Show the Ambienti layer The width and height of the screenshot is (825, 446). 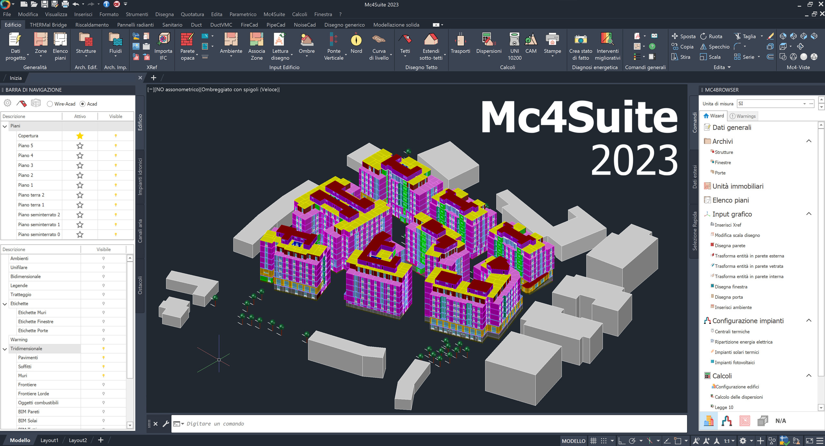tap(103, 258)
